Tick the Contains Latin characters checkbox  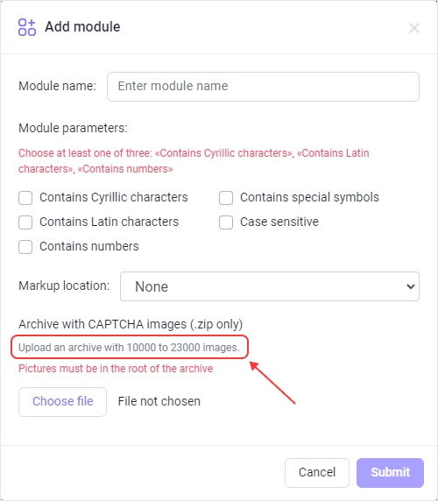[x=25, y=222]
